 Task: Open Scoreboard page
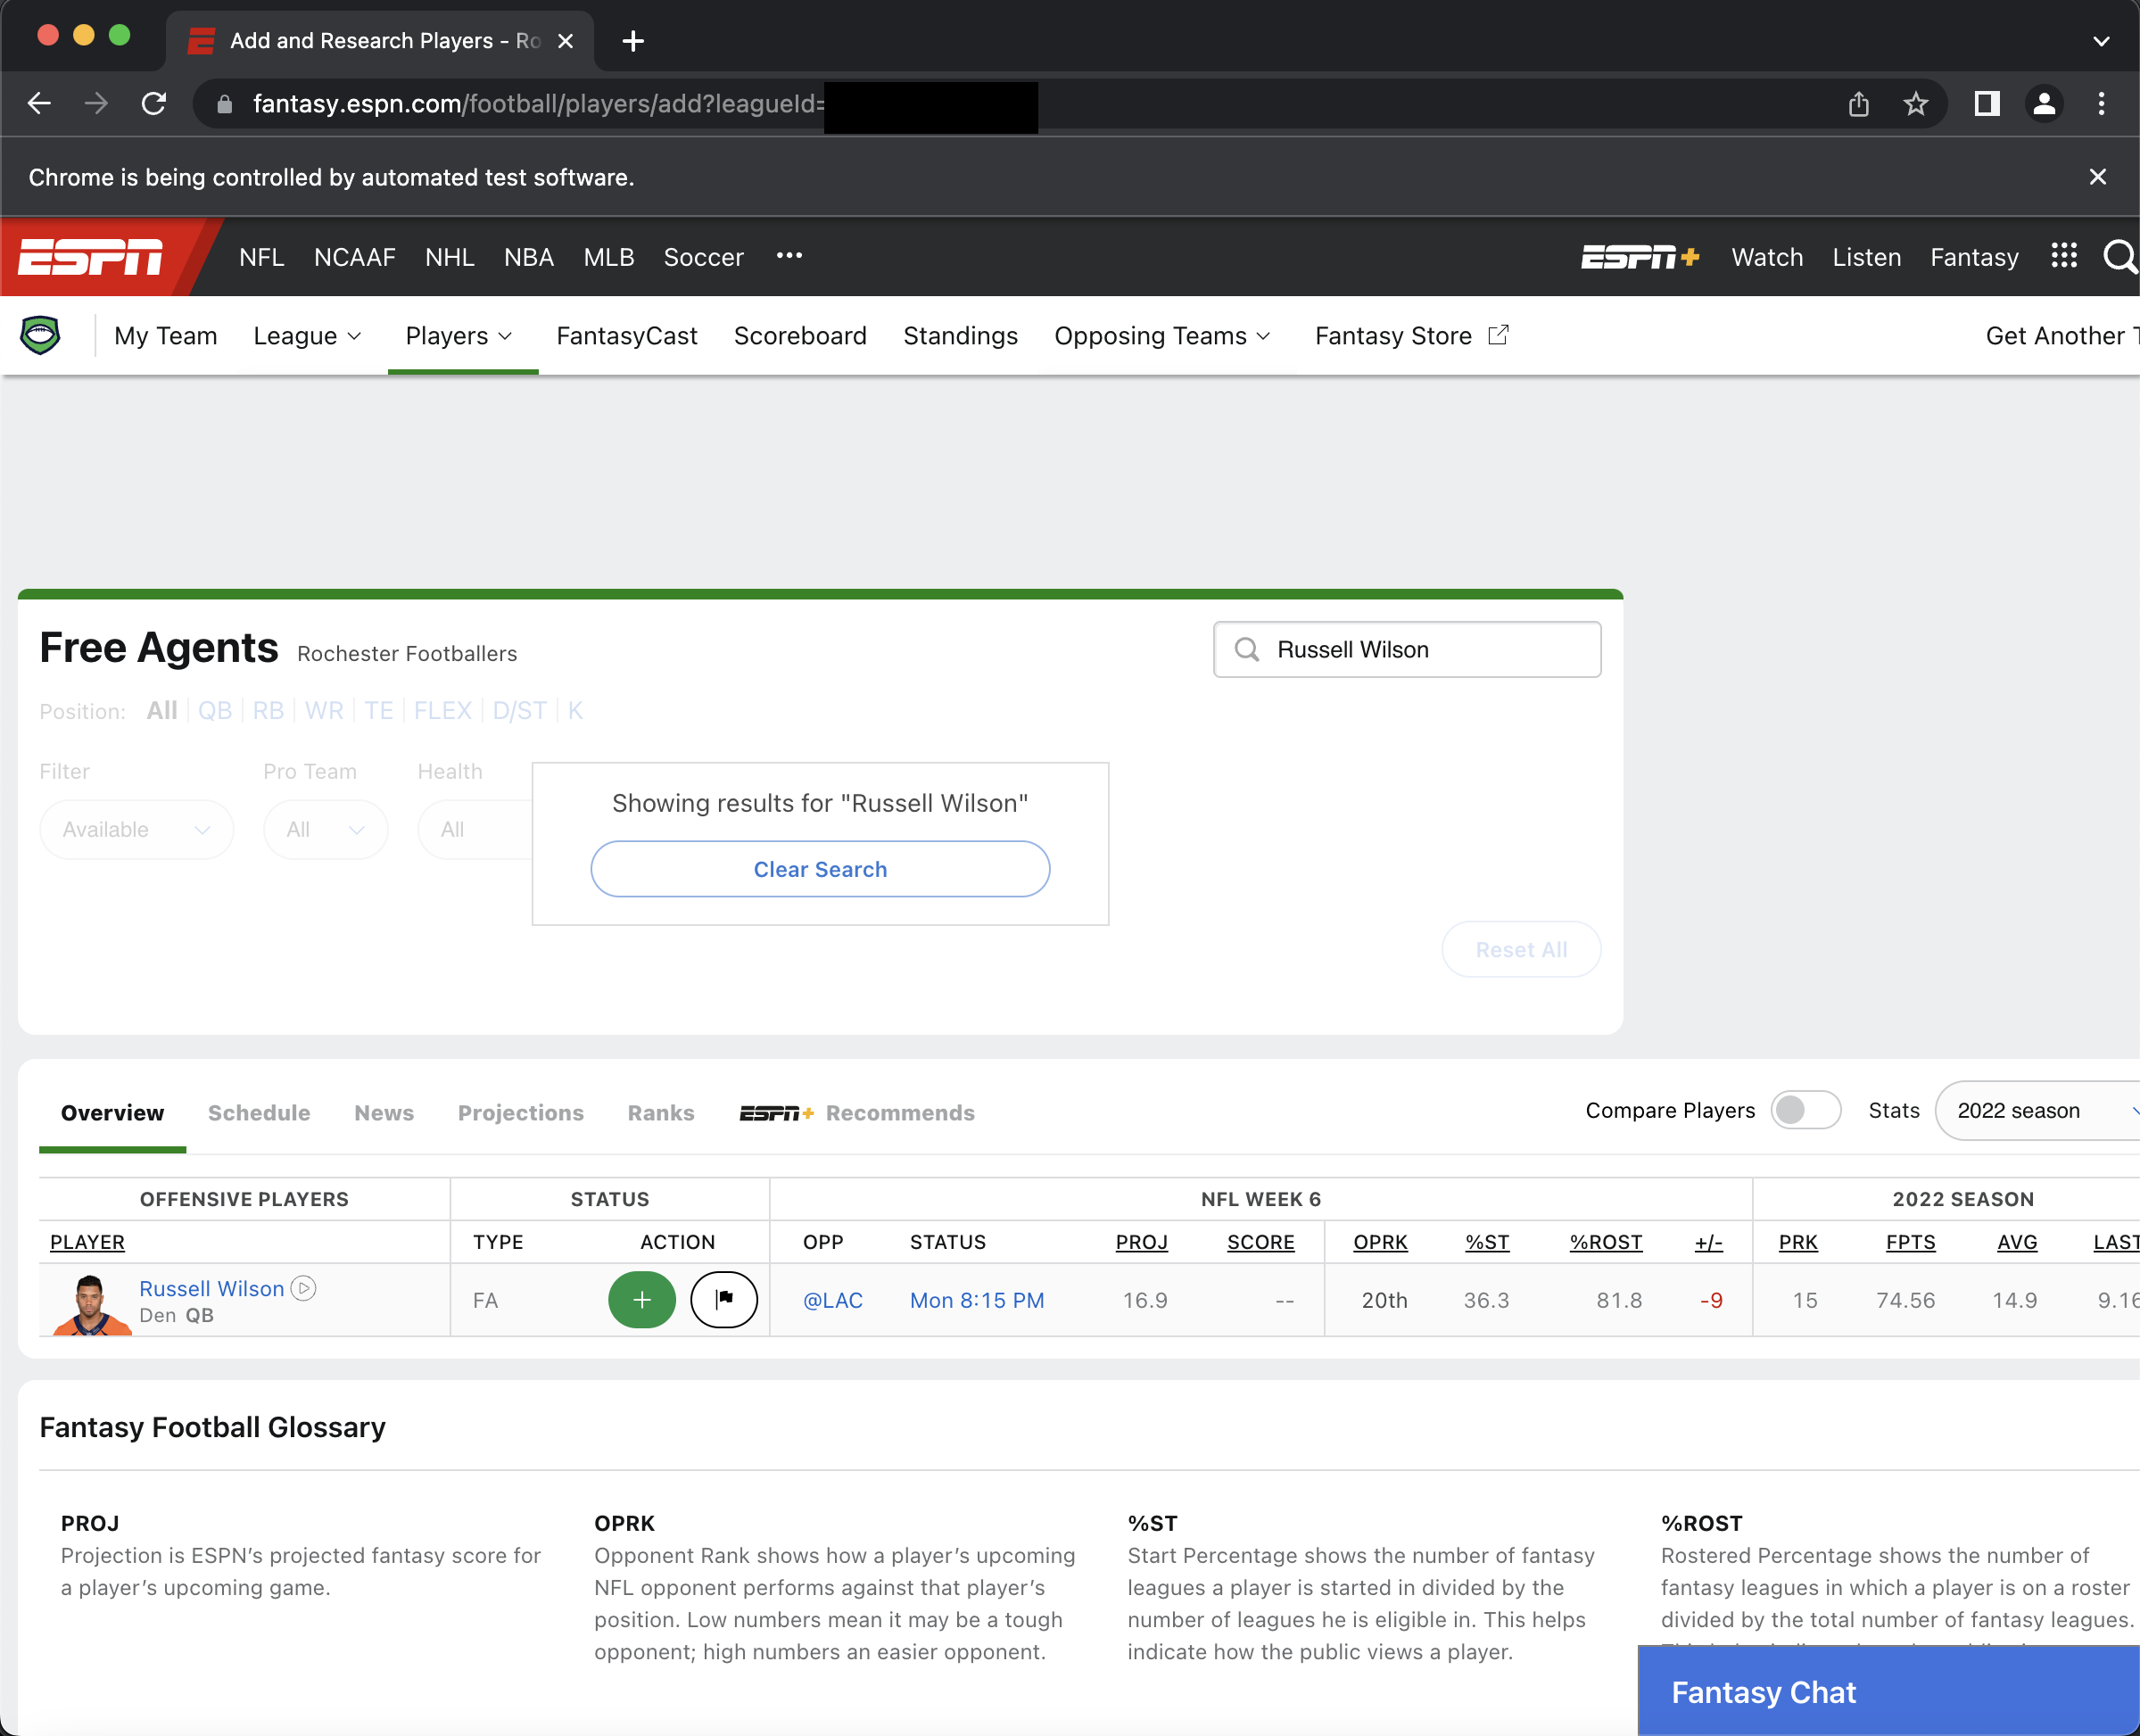tap(800, 336)
